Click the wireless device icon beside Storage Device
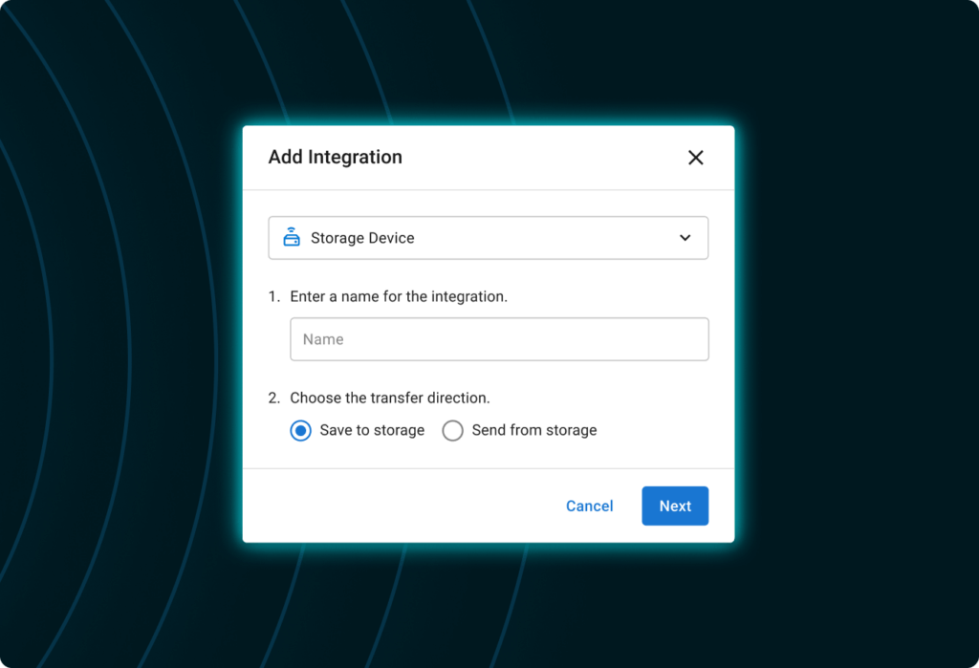The height and width of the screenshot is (668, 979). click(291, 237)
